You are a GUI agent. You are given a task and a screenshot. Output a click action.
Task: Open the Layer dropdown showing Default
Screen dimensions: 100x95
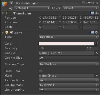tap(81, 8)
